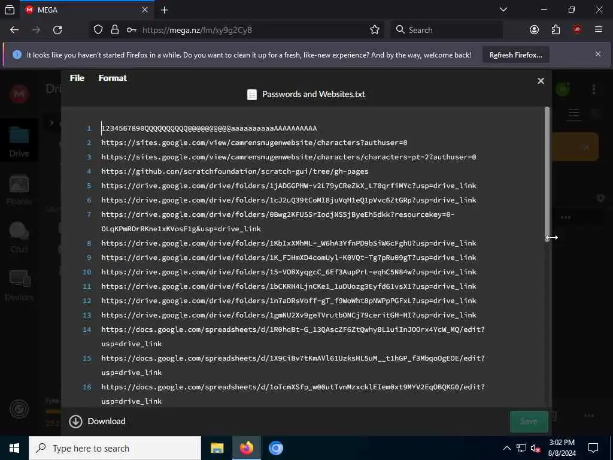
Task: Bookmark this page with the star
Action: pyautogui.click(x=375, y=30)
